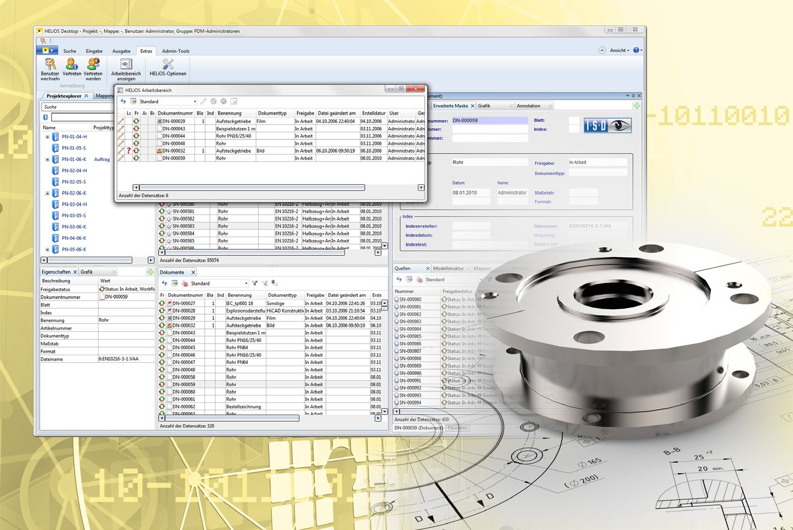Collapse the ribbon with the up arrow
This screenshot has width=793, height=530.
pyautogui.click(x=602, y=50)
